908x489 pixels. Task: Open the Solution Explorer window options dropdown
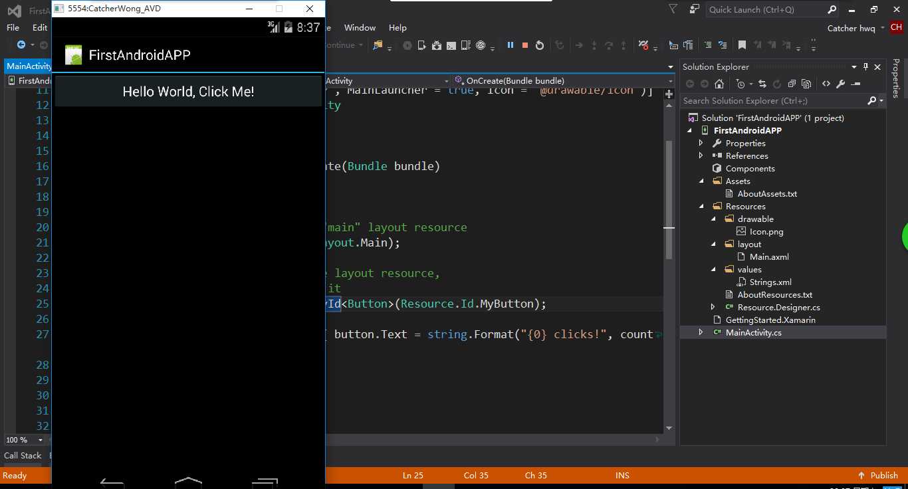(x=853, y=66)
